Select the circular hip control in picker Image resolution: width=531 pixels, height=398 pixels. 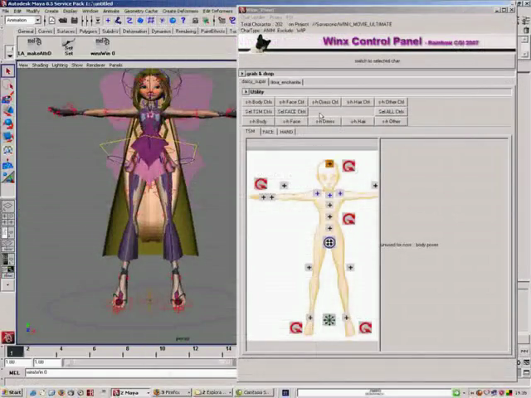click(x=329, y=242)
